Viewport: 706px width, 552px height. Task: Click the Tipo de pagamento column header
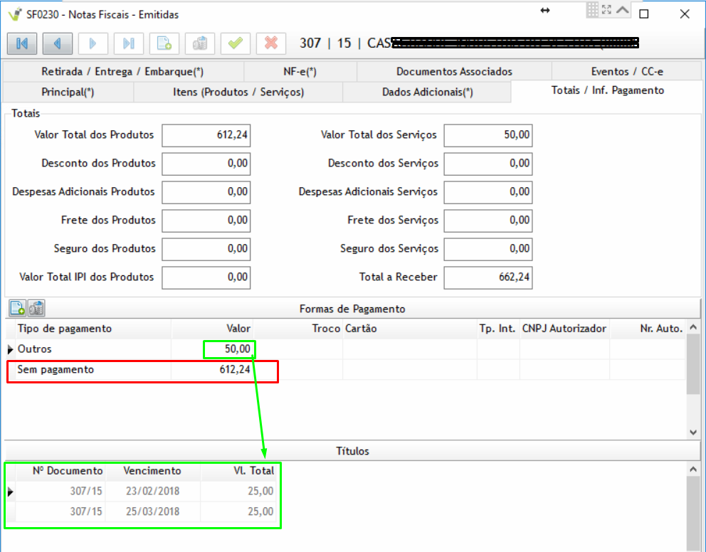pos(65,329)
